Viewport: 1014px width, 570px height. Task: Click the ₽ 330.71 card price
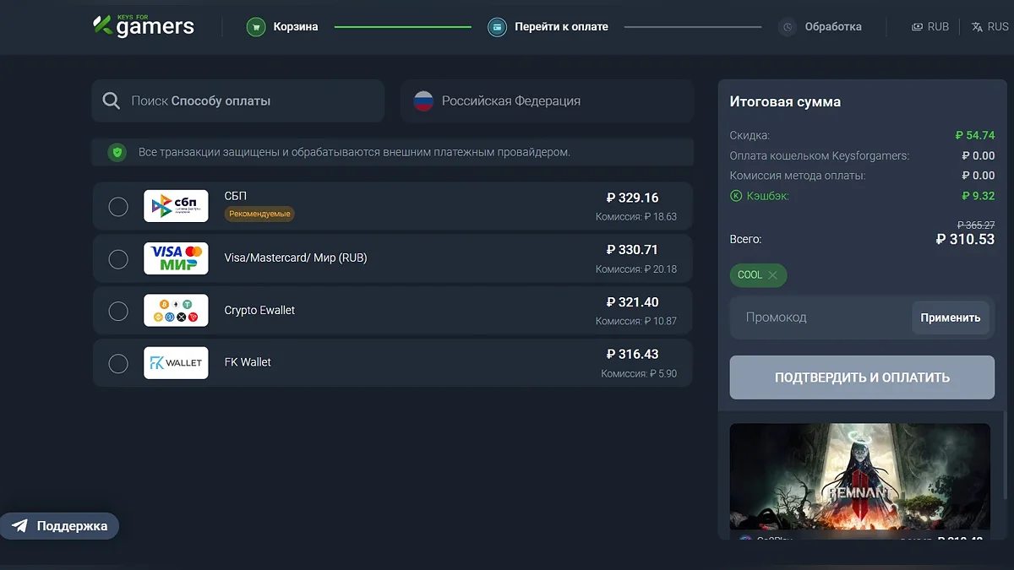point(632,251)
